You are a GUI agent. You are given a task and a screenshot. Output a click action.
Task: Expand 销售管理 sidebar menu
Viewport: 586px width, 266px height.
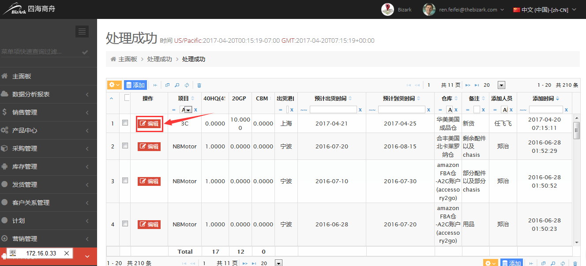[x=49, y=112]
